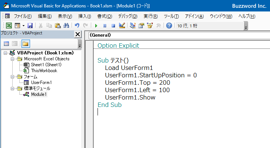Open the ヘルプ(H) menu

pyautogui.click(x=247, y=16)
